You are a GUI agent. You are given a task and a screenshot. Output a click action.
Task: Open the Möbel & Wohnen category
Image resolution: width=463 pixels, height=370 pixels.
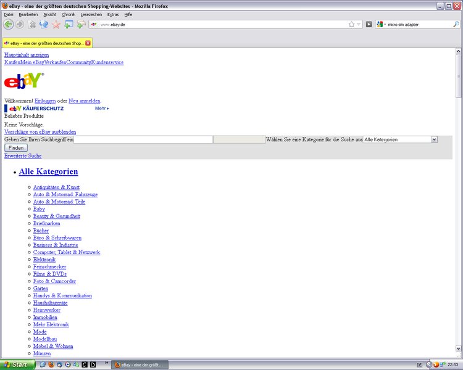(x=53, y=346)
